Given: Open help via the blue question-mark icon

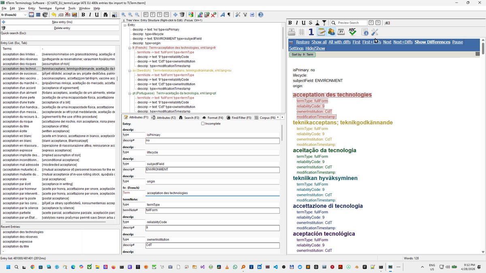Looking at the screenshot, I should pos(260,15).
